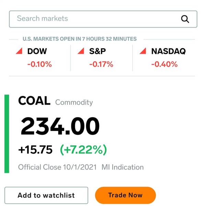Click the red arrow beside DOW
Image resolution: width=206 pixels, height=206 pixels.
[x=19, y=51]
